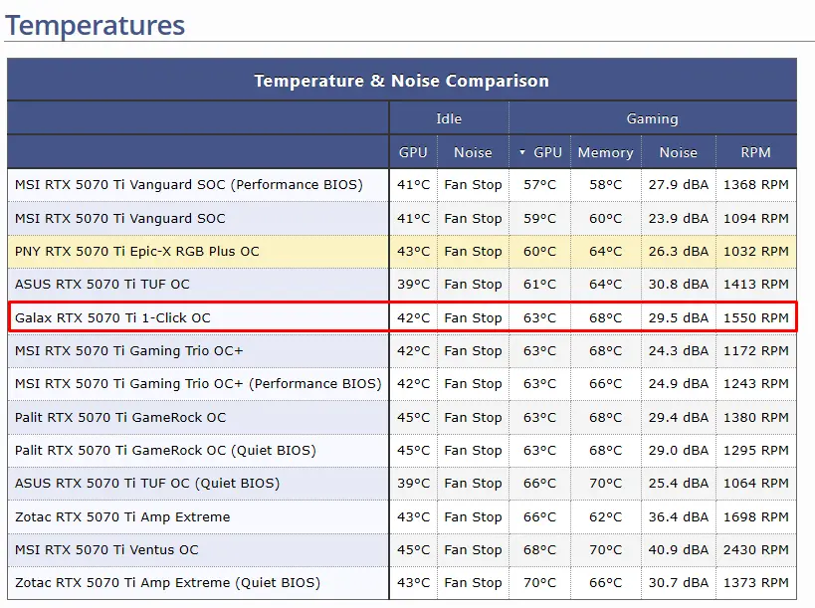Image resolution: width=815 pixels, height=608 pixels.
Task: Click the 1380 RPM value
Action: coord(755,417)
